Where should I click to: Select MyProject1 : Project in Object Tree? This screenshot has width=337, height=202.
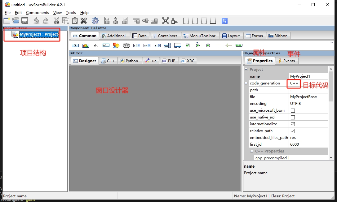click(x=39, y=34)
